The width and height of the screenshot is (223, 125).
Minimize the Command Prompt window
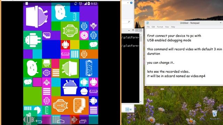click(x=129, y=30)
